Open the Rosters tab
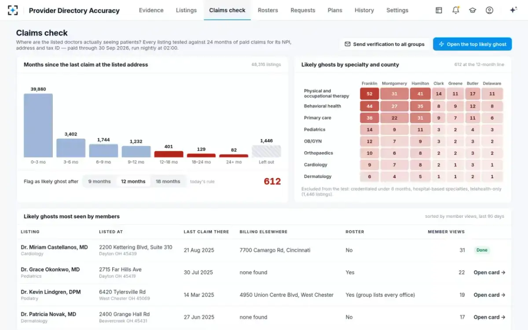The height and width of the screenshot is (330, 528). click(268, 10)
